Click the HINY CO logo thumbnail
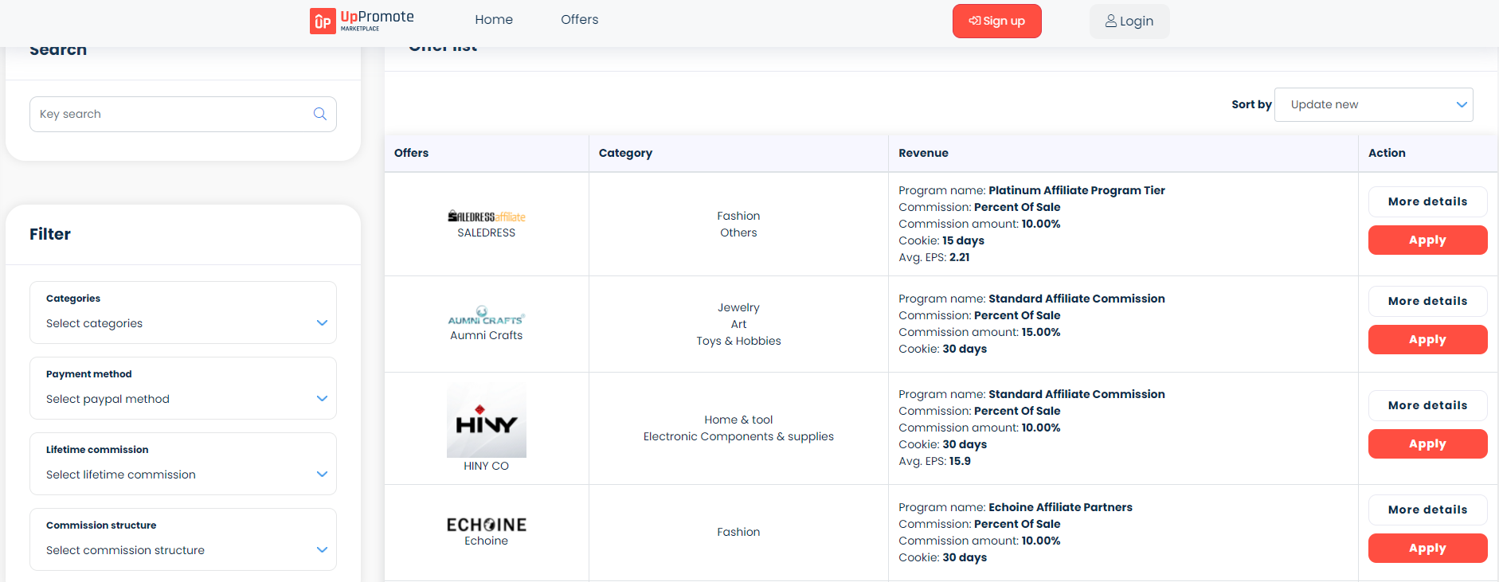The image size is (1499, 582). pyautogui.click(x=486, y=420)
